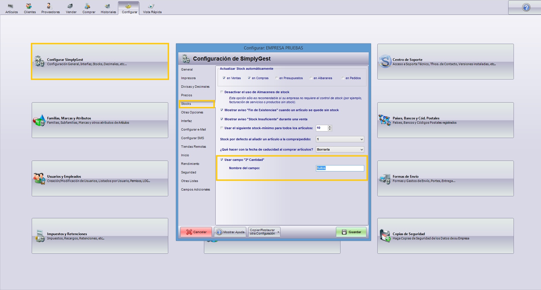
Task: Toggle the 'en Ventas' checkbox
Action: click(x=224, y=78)
